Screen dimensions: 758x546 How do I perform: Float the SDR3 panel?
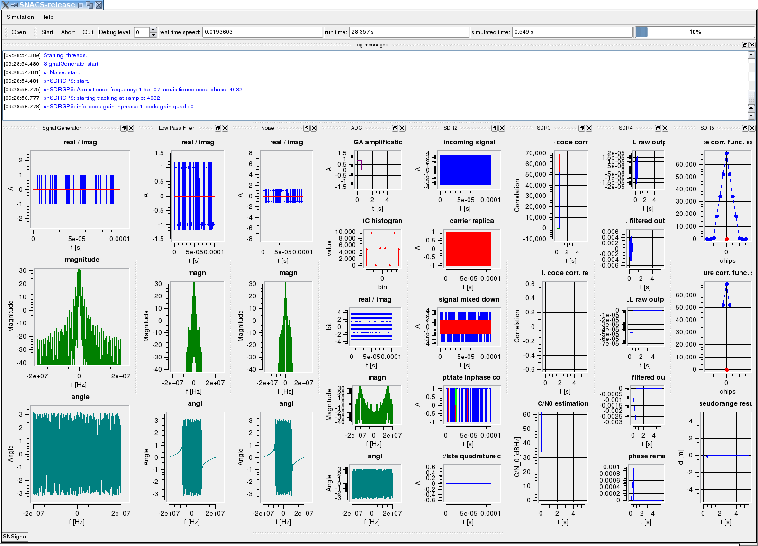tap(581, 128)
